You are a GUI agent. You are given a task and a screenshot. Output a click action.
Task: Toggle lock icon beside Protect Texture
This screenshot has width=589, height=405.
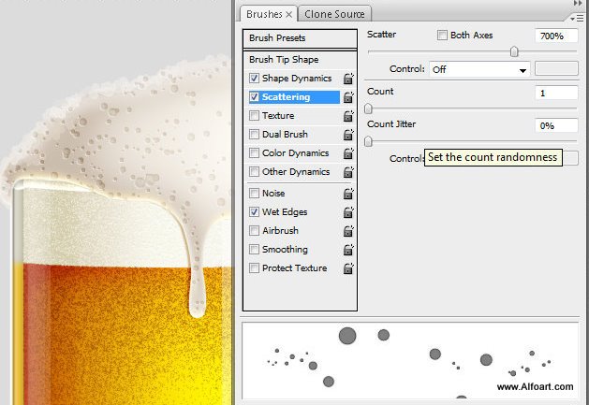point(348,268)
